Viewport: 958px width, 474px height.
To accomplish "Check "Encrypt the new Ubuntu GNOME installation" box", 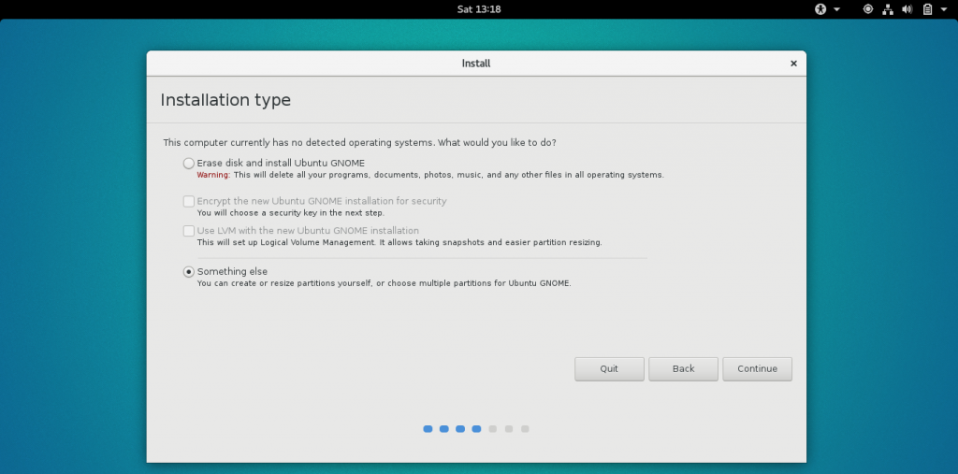I will 189,201.
